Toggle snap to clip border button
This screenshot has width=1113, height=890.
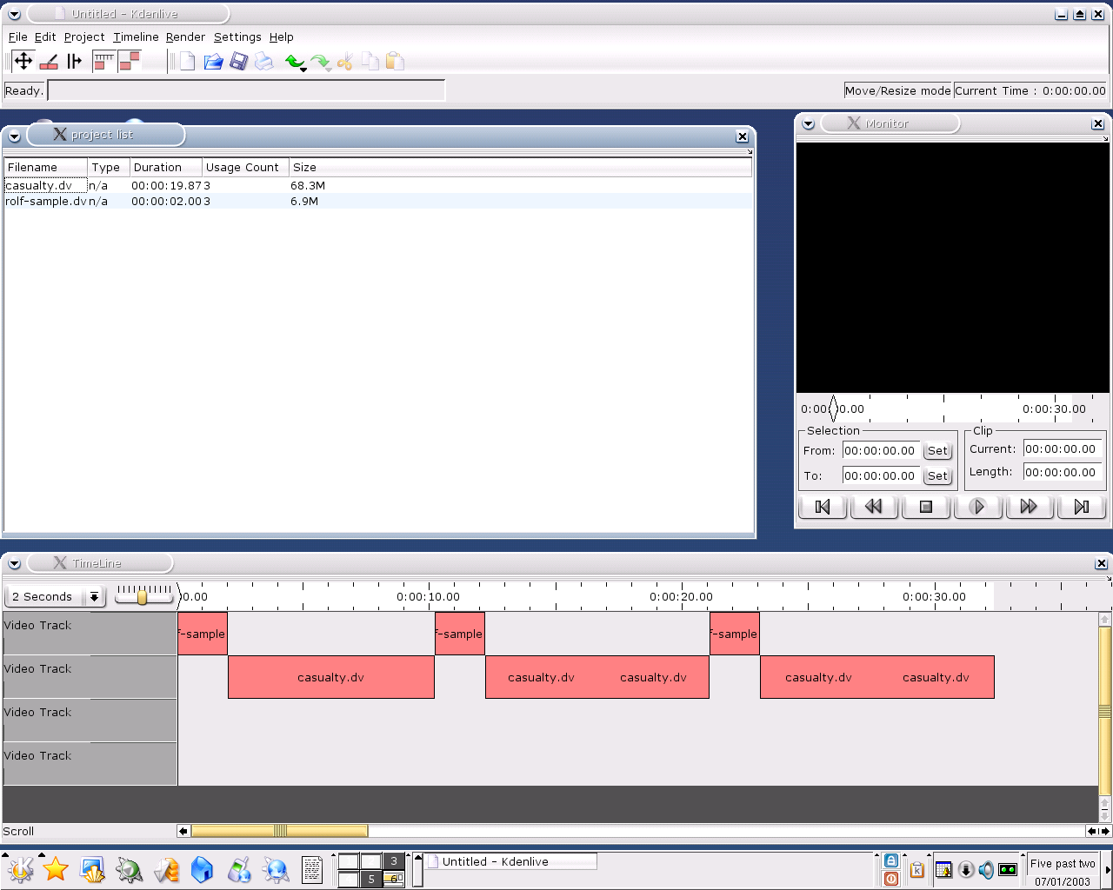130,61
